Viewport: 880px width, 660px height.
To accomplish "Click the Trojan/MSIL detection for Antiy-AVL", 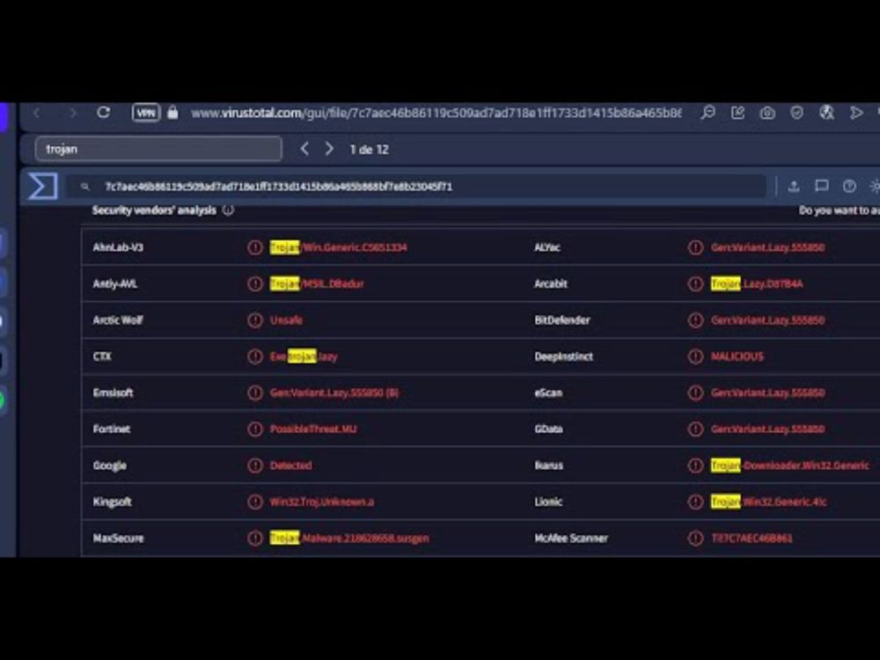I will coord(317,283).
